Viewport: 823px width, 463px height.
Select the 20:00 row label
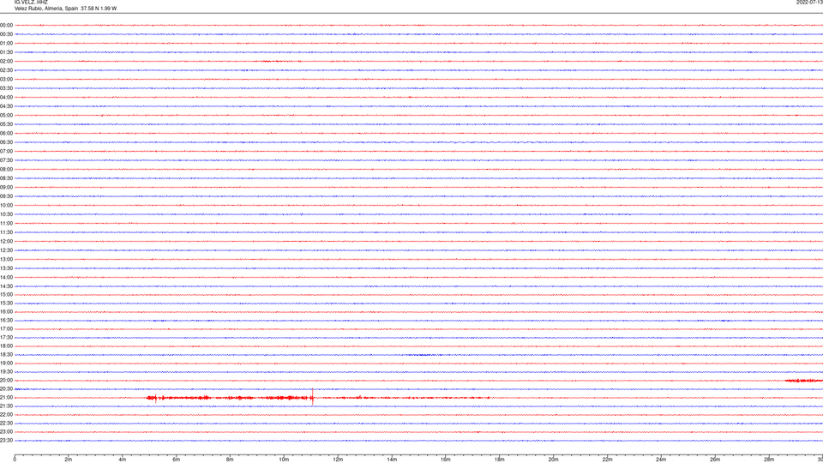(6, 381)
